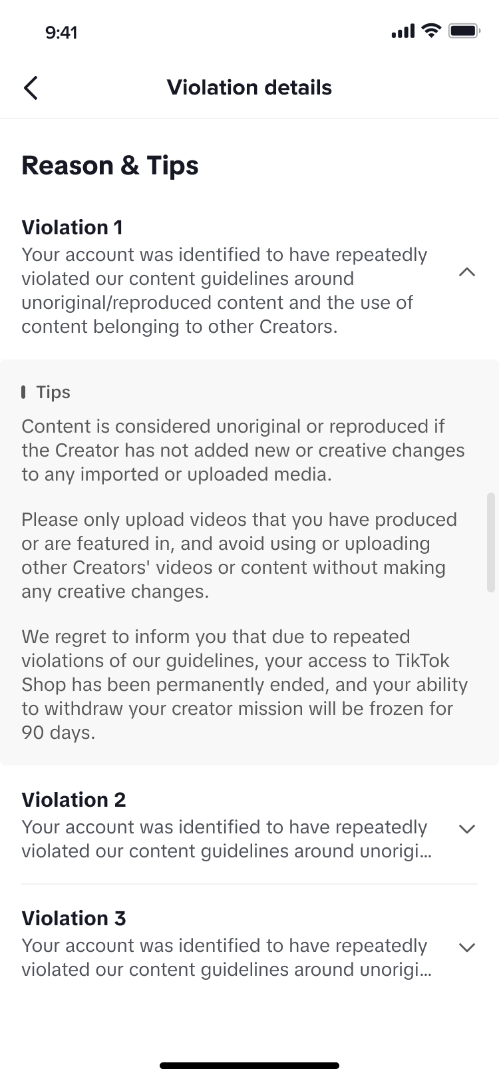Tap the Violation 1 description text
This screenshot has width=499, height=1081.
[224, 291]
